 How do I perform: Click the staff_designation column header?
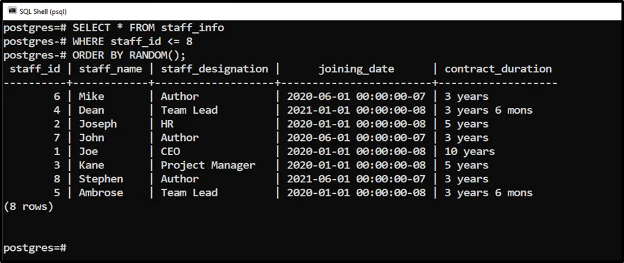[x=215, y=69]
